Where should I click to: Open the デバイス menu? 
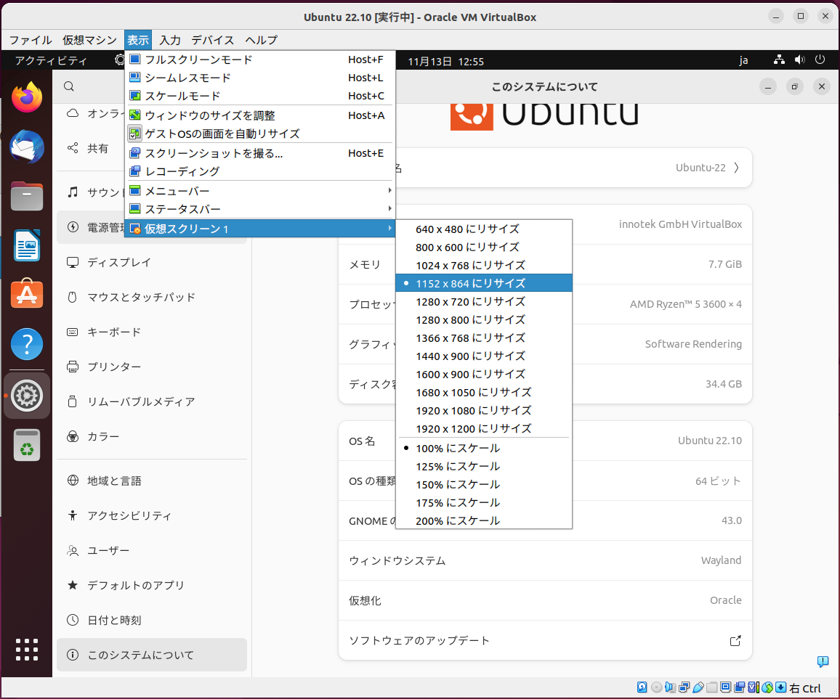213,40
